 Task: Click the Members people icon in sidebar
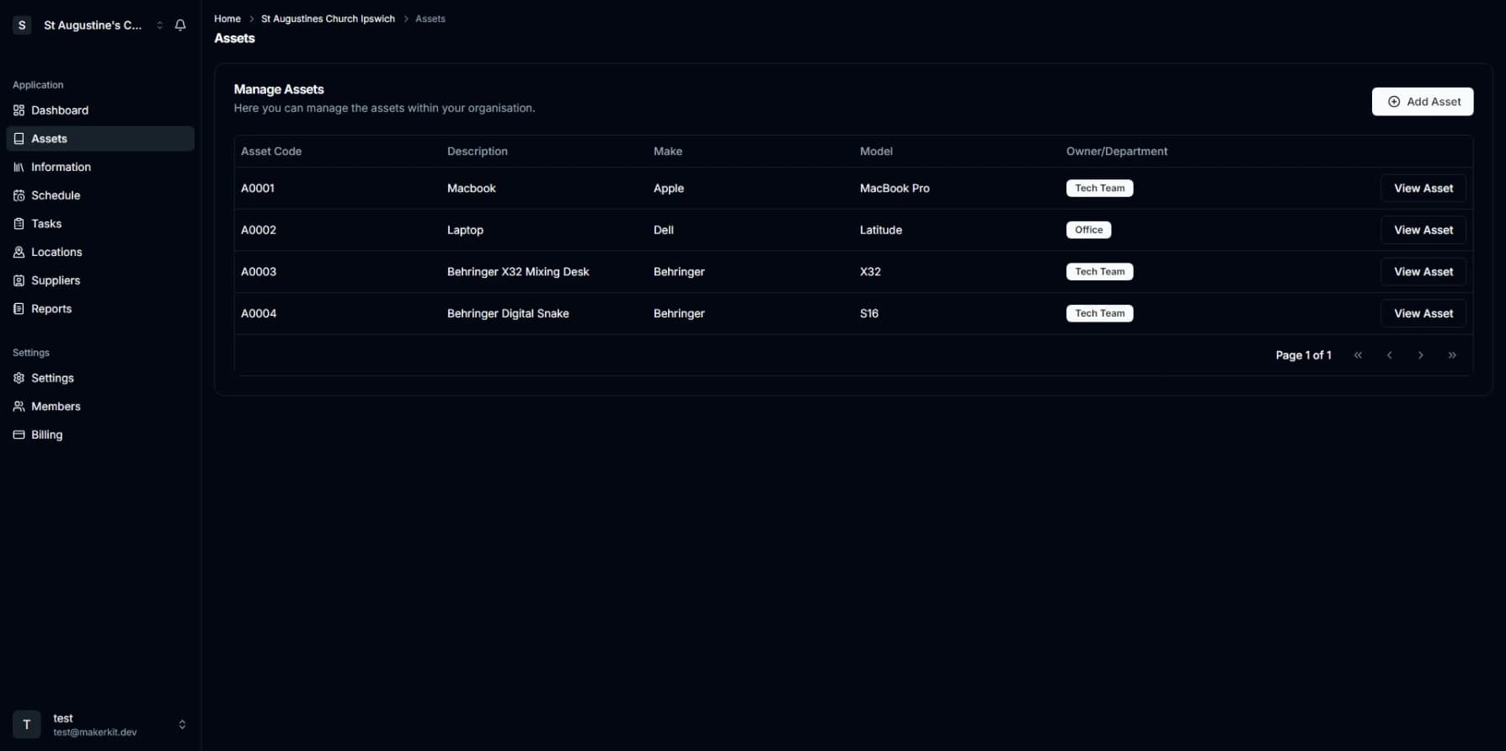coord(19,407)
